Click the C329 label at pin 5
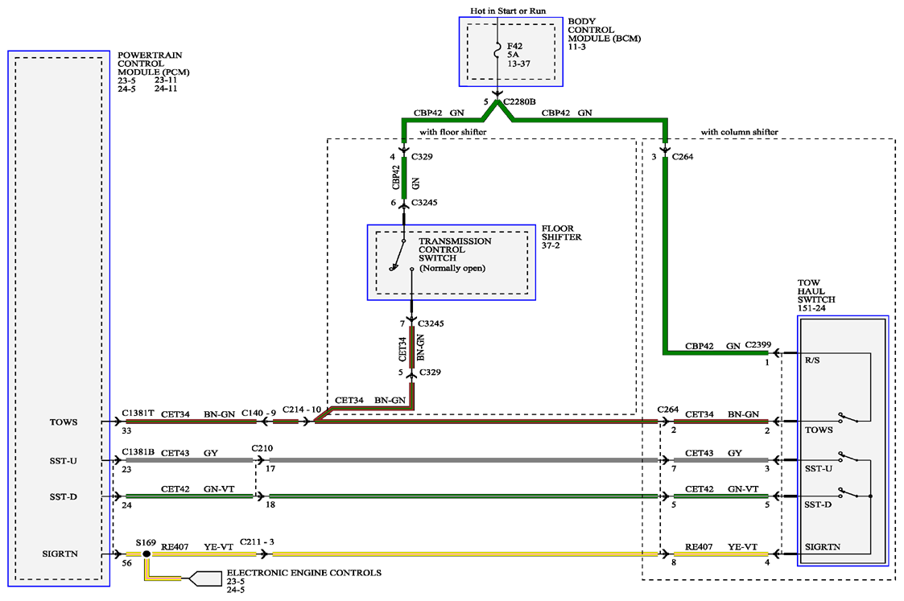Image resolution: width=904 pixels, height=601 pixels. 430,373
